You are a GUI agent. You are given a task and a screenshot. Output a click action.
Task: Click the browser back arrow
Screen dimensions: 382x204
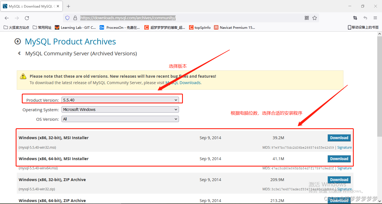pos(7,18)
